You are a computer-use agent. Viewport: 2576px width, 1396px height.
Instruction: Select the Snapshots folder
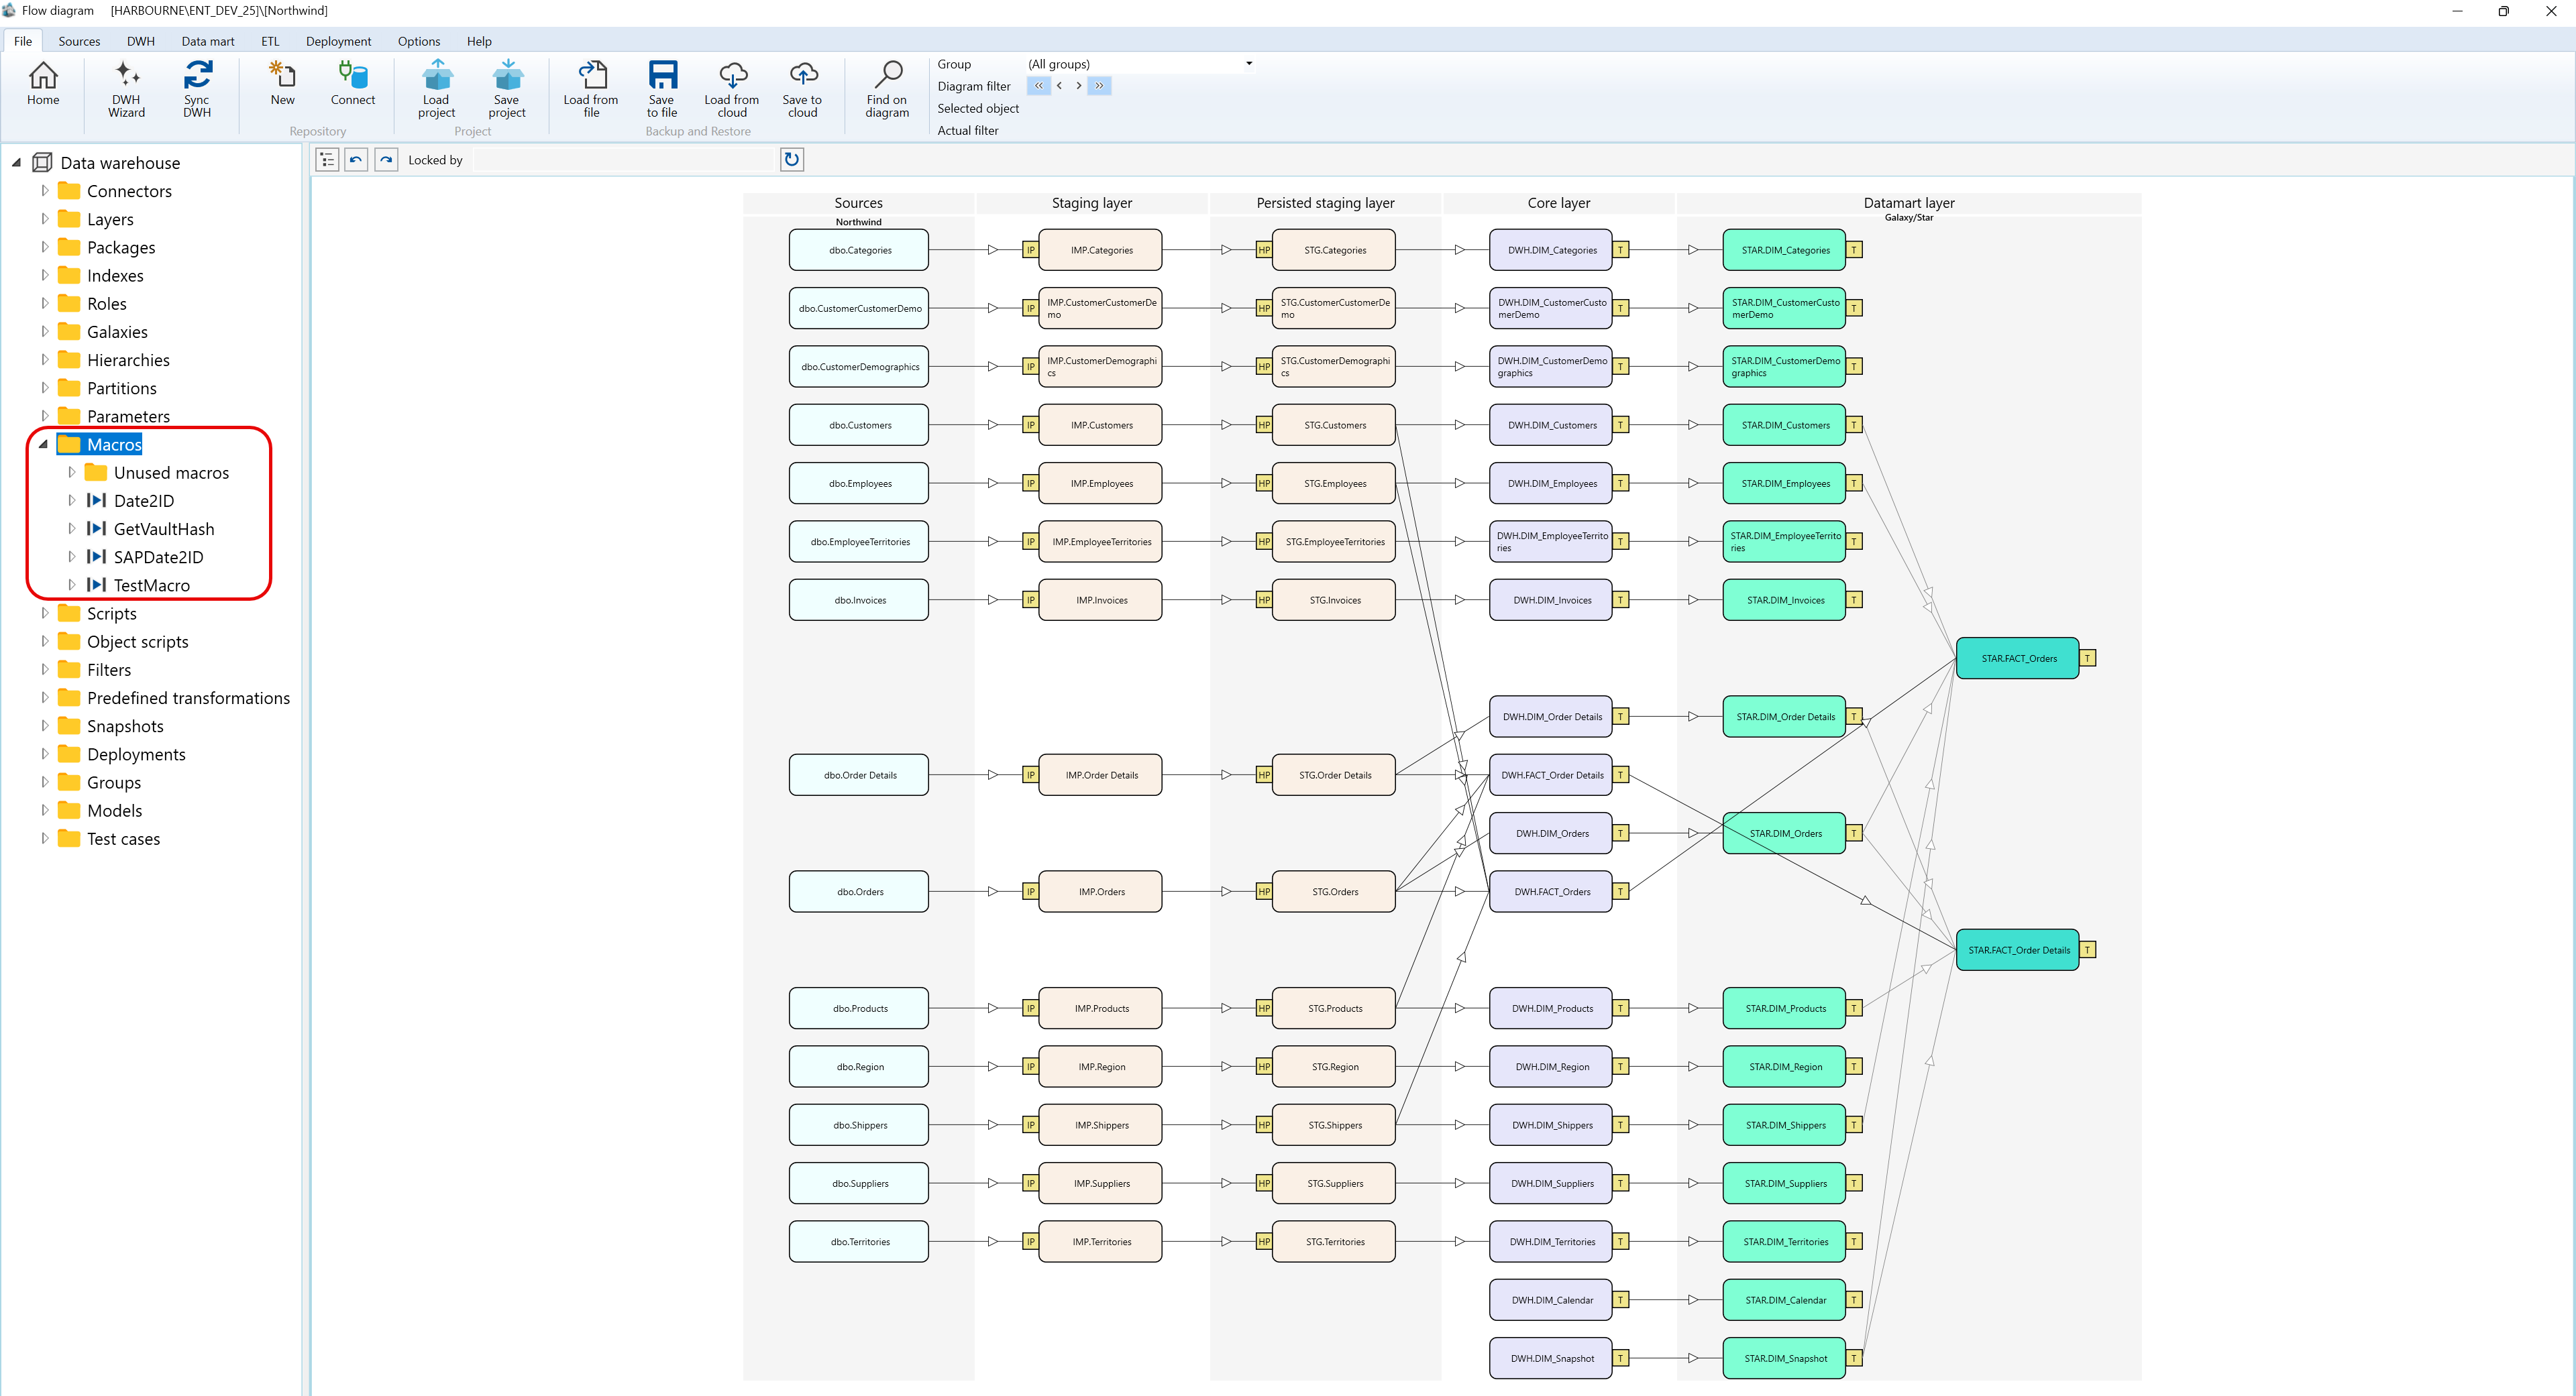click(125, 726)
